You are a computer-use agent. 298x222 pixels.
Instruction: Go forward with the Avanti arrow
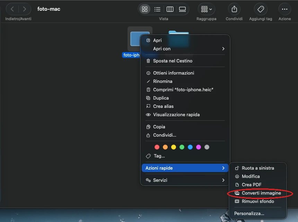[25, 9]
